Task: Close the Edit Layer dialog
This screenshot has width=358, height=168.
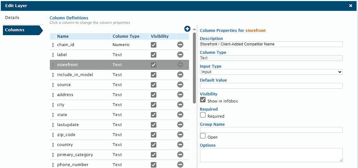Action: point(351,6)
